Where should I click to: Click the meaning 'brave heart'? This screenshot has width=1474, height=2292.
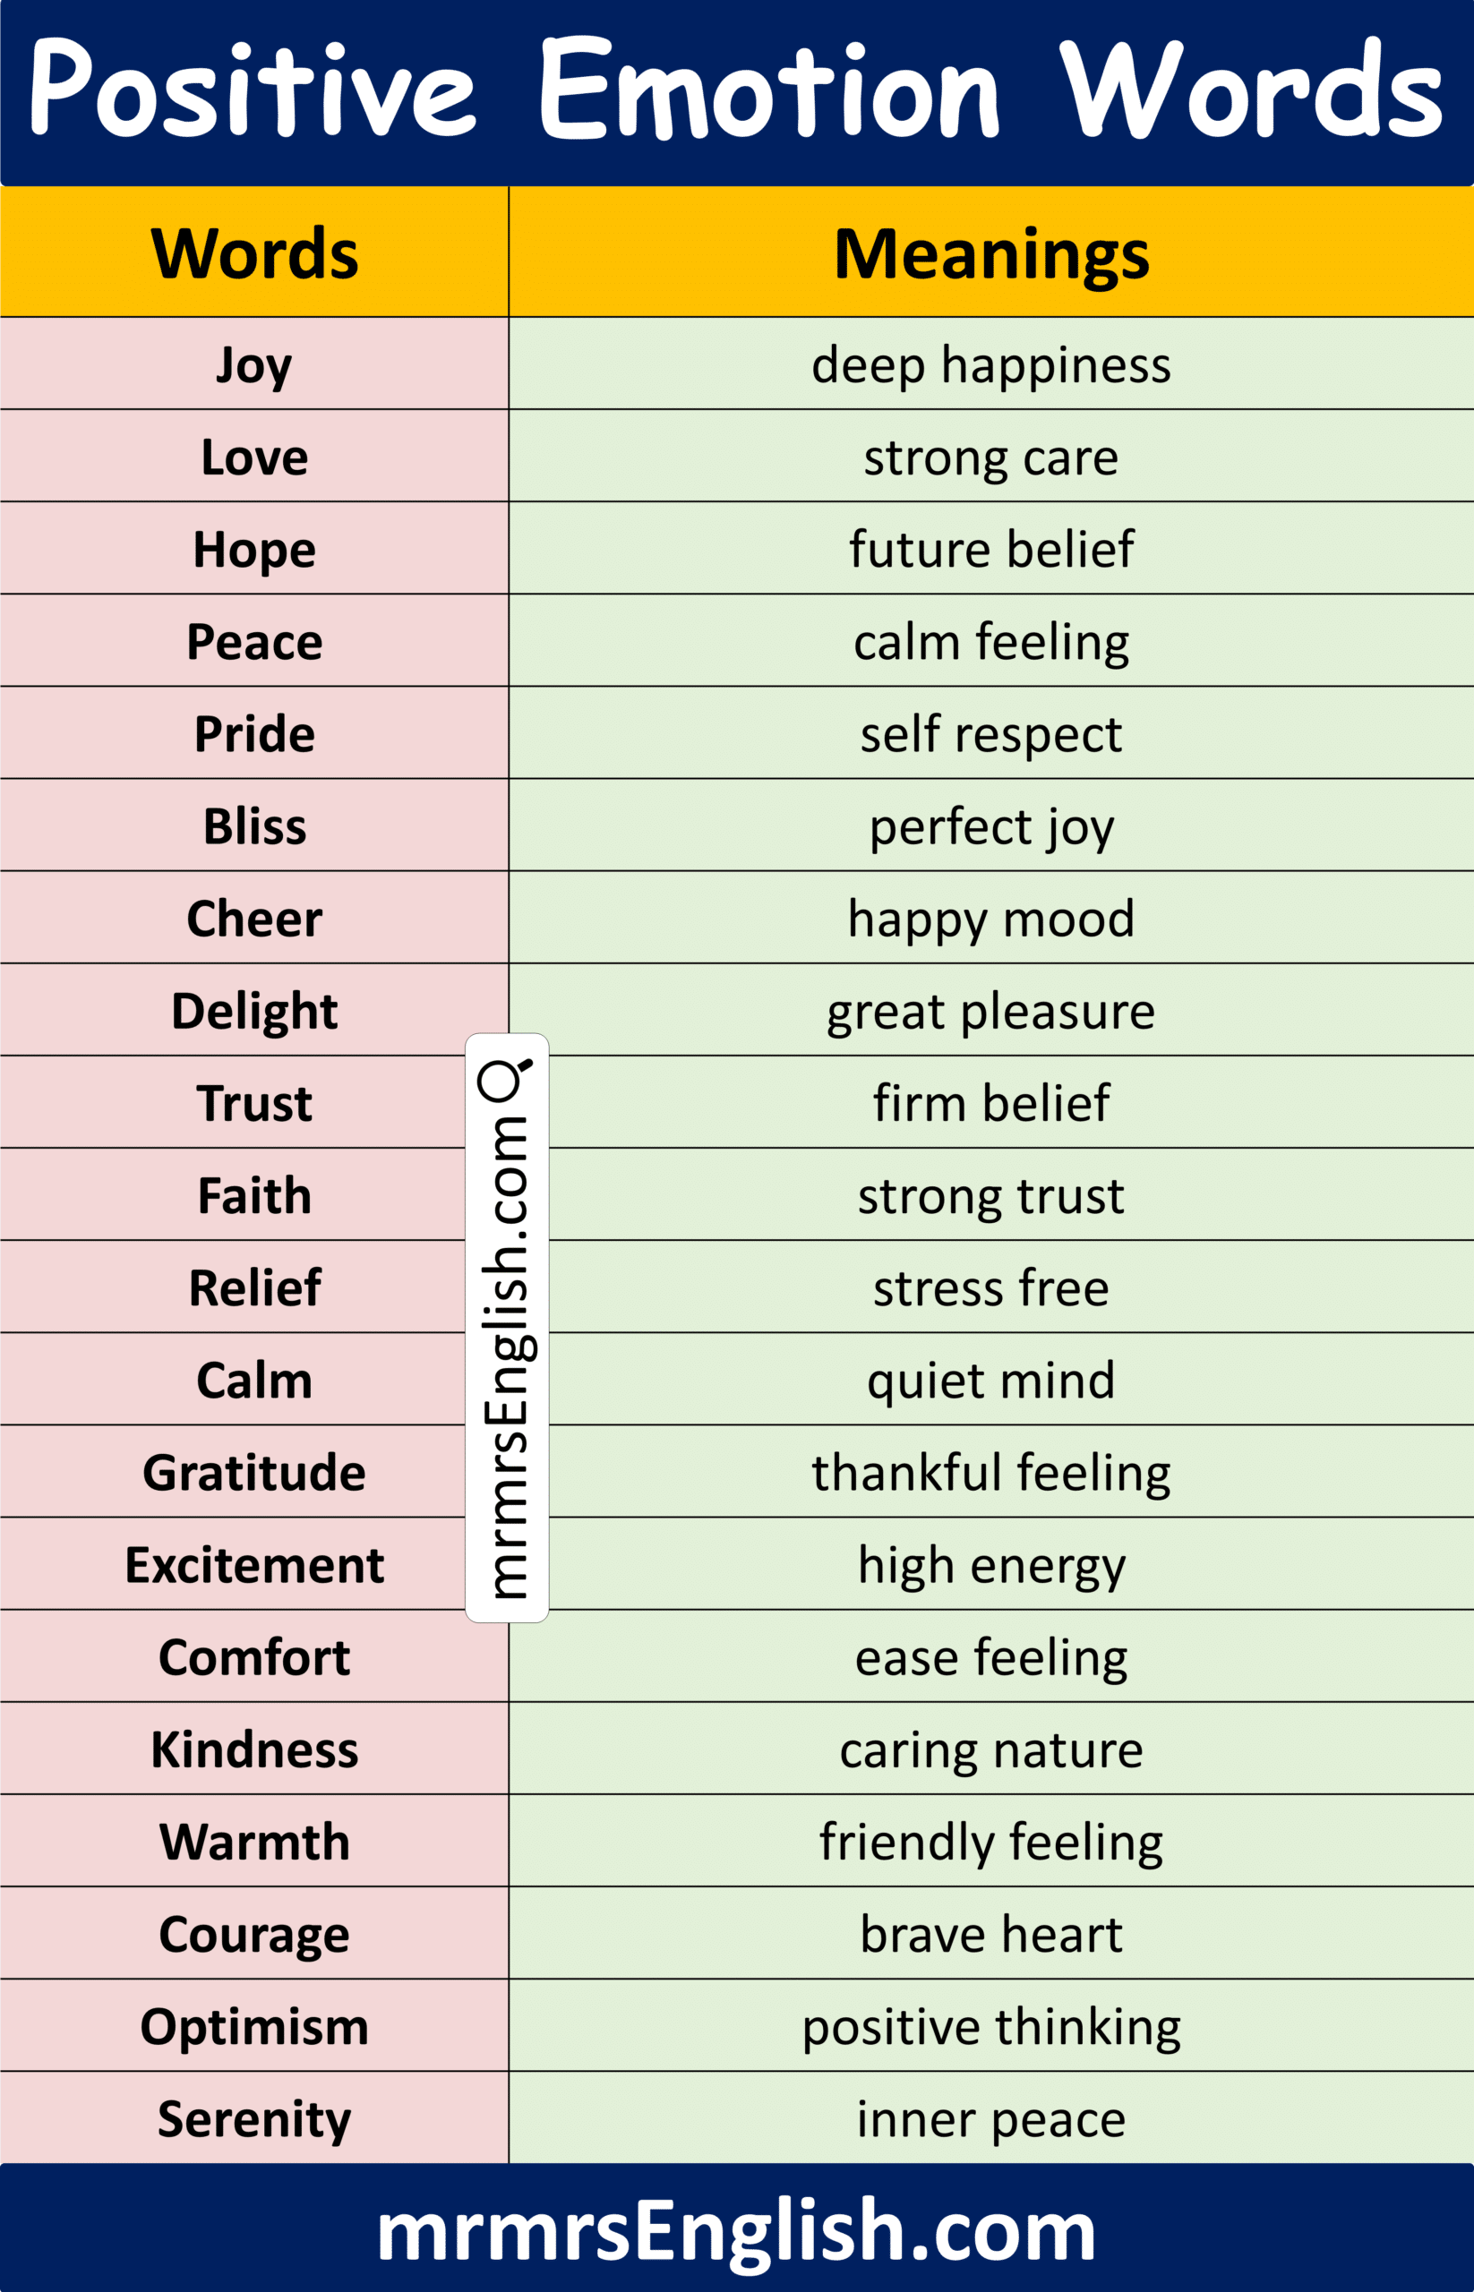tap(990, 1934)
